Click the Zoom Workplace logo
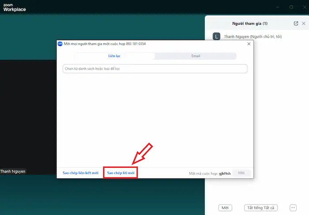This screenshot has height=215, width=309. pyautogui.click(x=15, y=7)
